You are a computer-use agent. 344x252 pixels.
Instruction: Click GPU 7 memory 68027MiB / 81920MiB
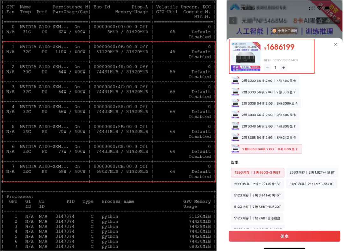[122, 171]
